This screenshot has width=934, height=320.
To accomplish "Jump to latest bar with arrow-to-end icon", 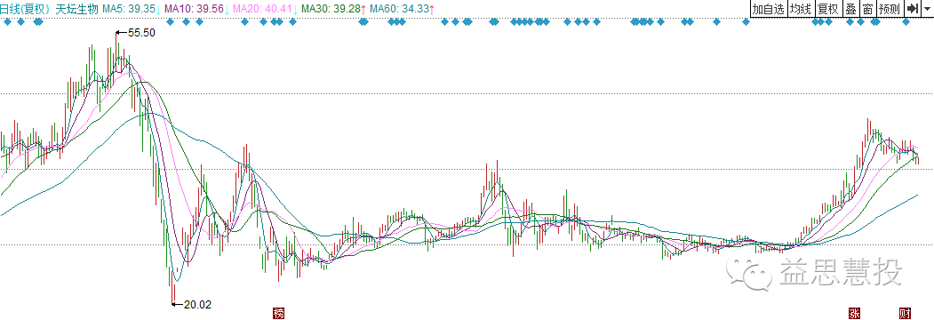I will click(x=912, y=9).
